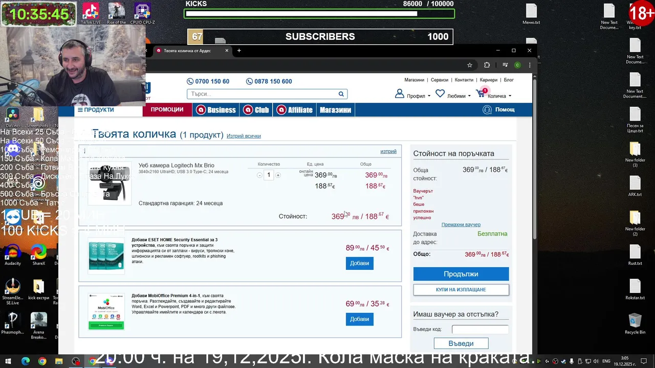Image resolution: width=655 pixels, height=368 pixels.
Task: Click the Изтрий всички link
Action: (x=244, y=136)
